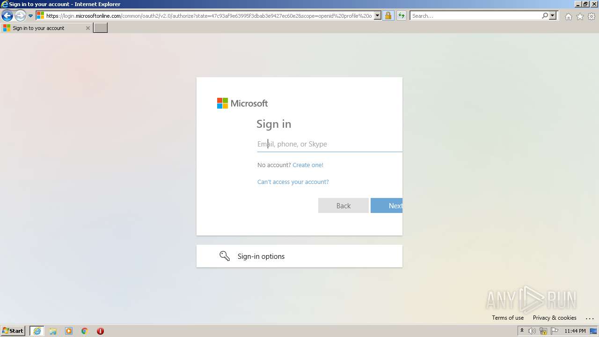The height and width of the screenshot is (337, 599).
Task: Follow the 'Create one!' link
Action: [308, 165]
